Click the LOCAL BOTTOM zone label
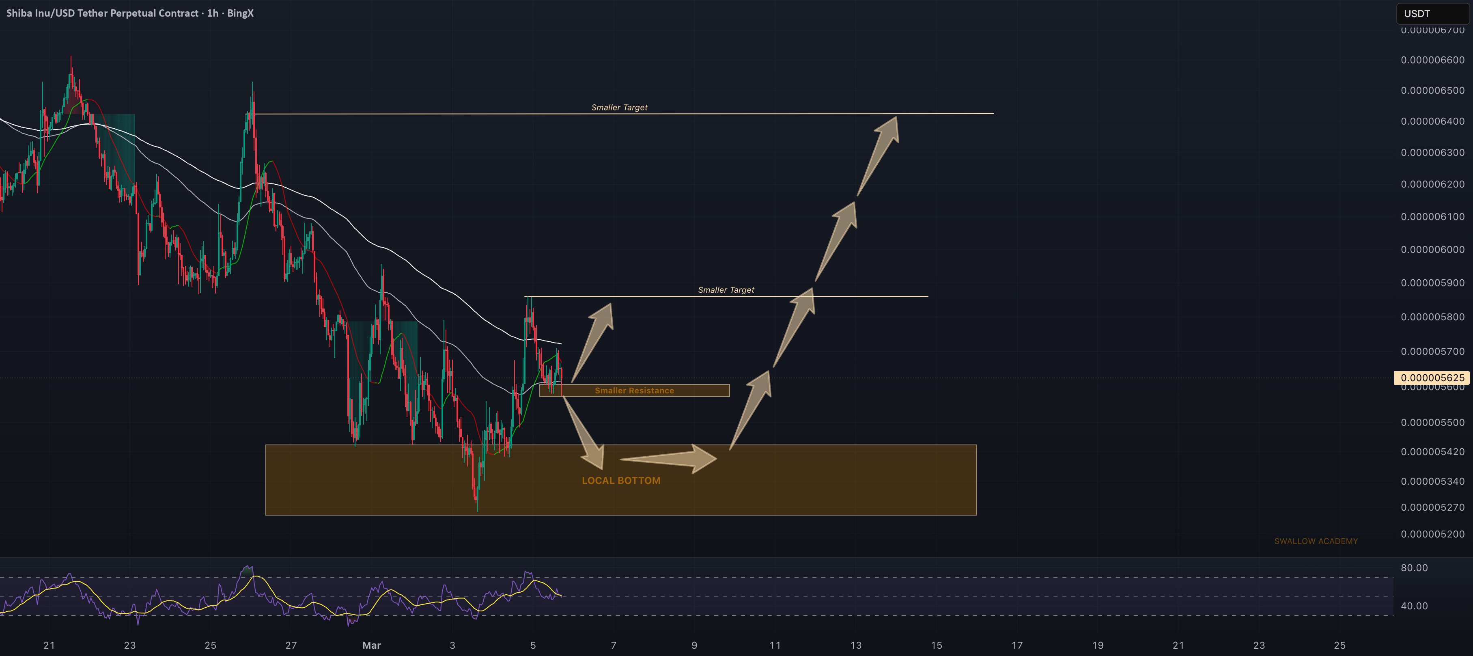 [x=620, y=480]
